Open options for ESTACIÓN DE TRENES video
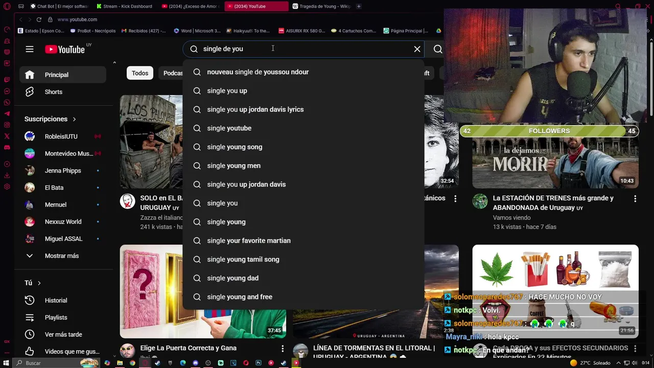The height and width of the screenshot is (368, 654). tap(635, 199)
